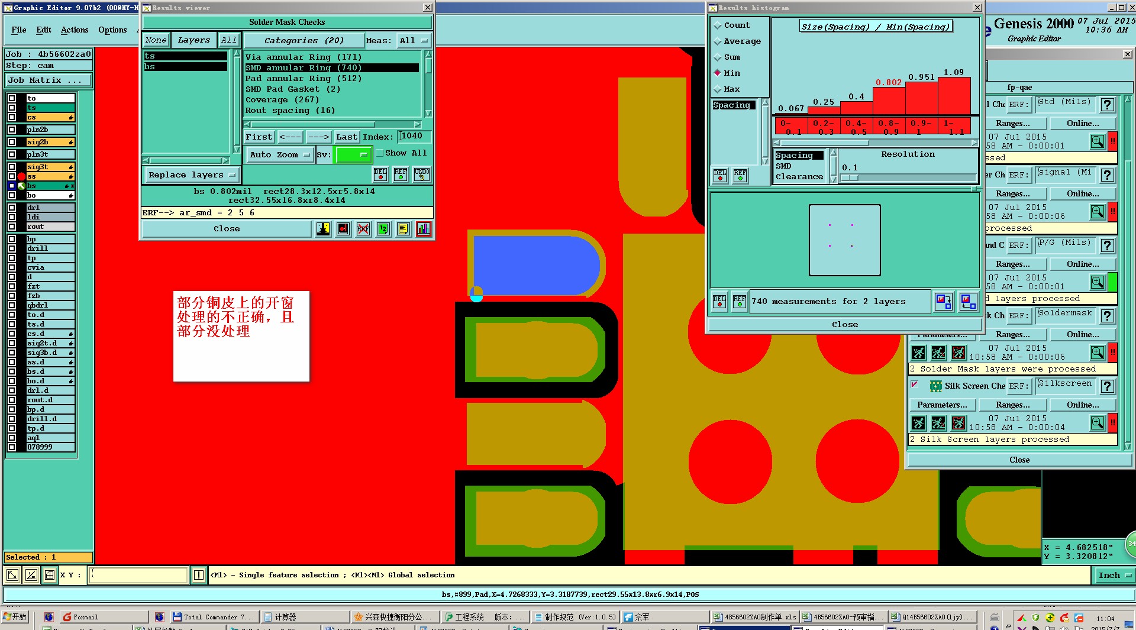The width and height of the screenshot is (1136, 630).
Task: Click the Size(Spacing) / Min(Spacing) selector
Action: click(875, 27)
